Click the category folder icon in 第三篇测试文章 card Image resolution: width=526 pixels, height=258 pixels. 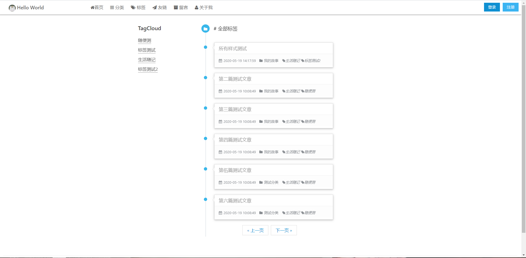[x=261, y=121]
